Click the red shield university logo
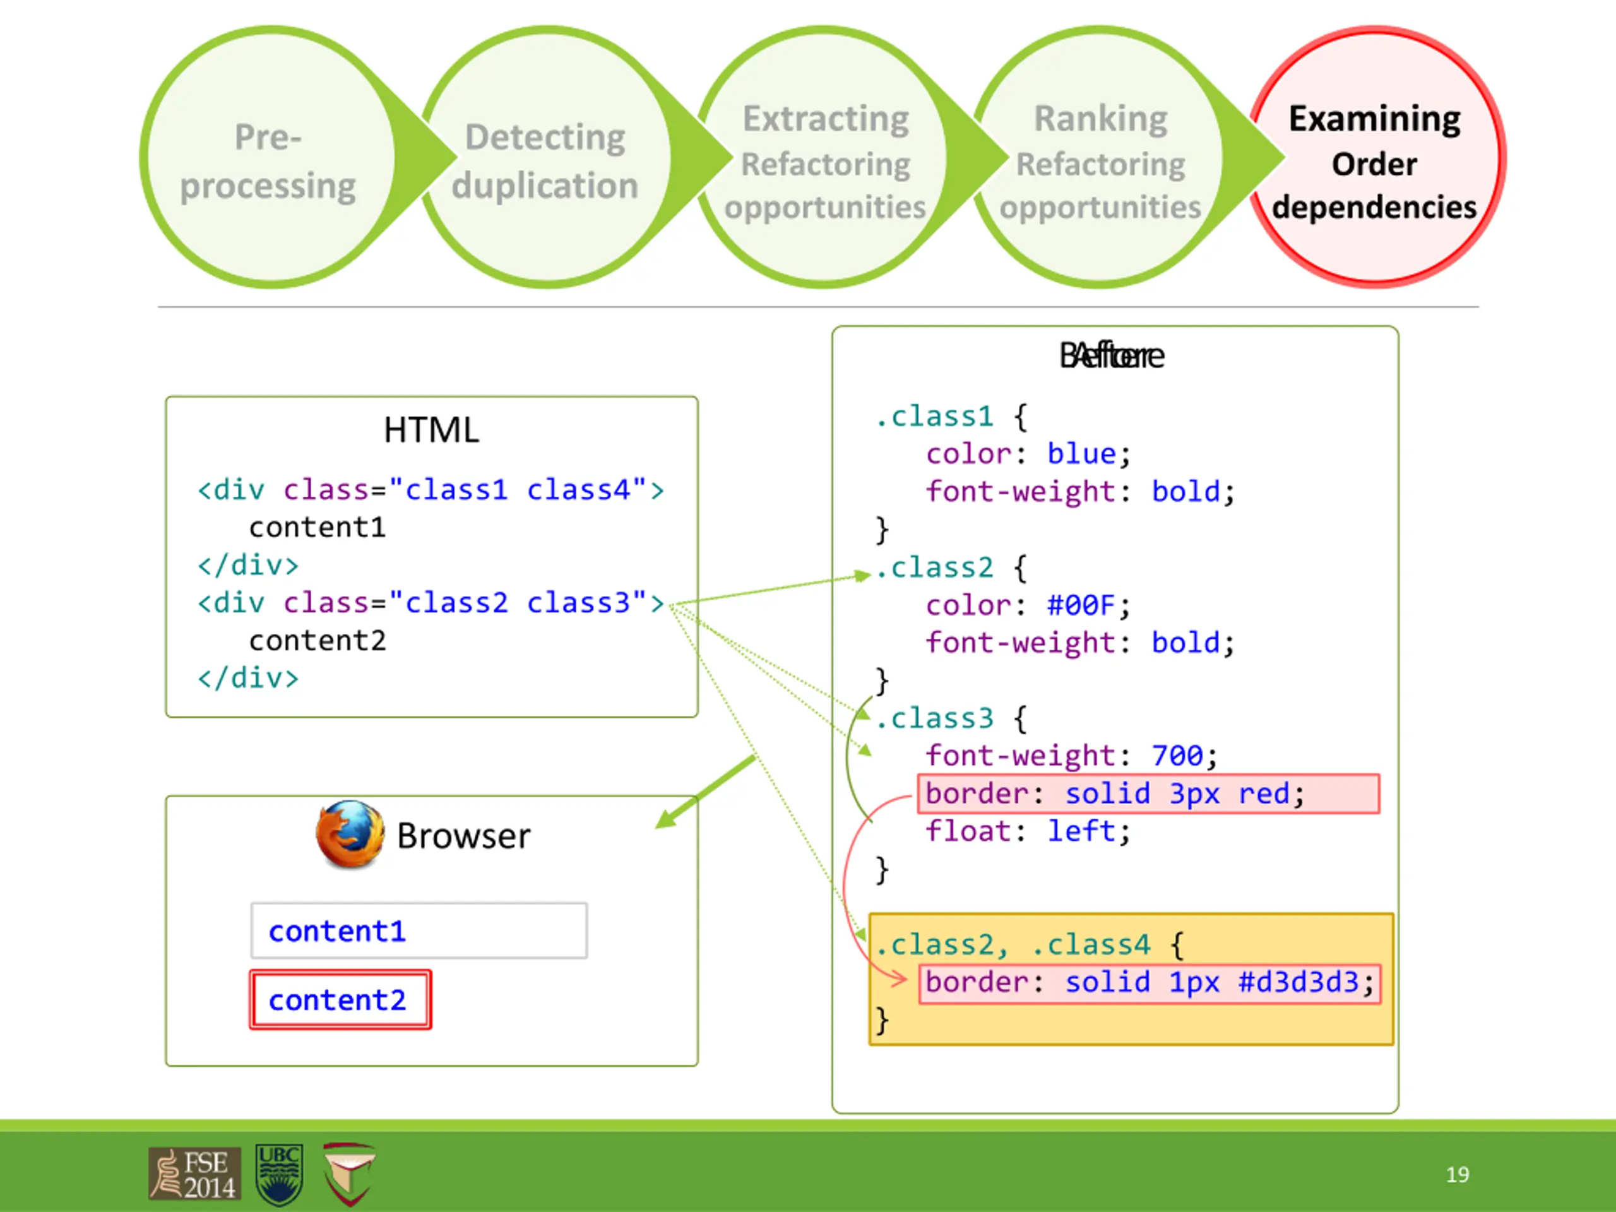Image resolution: width=1616 pixels, height=1212 pixels. [349, 1174]
